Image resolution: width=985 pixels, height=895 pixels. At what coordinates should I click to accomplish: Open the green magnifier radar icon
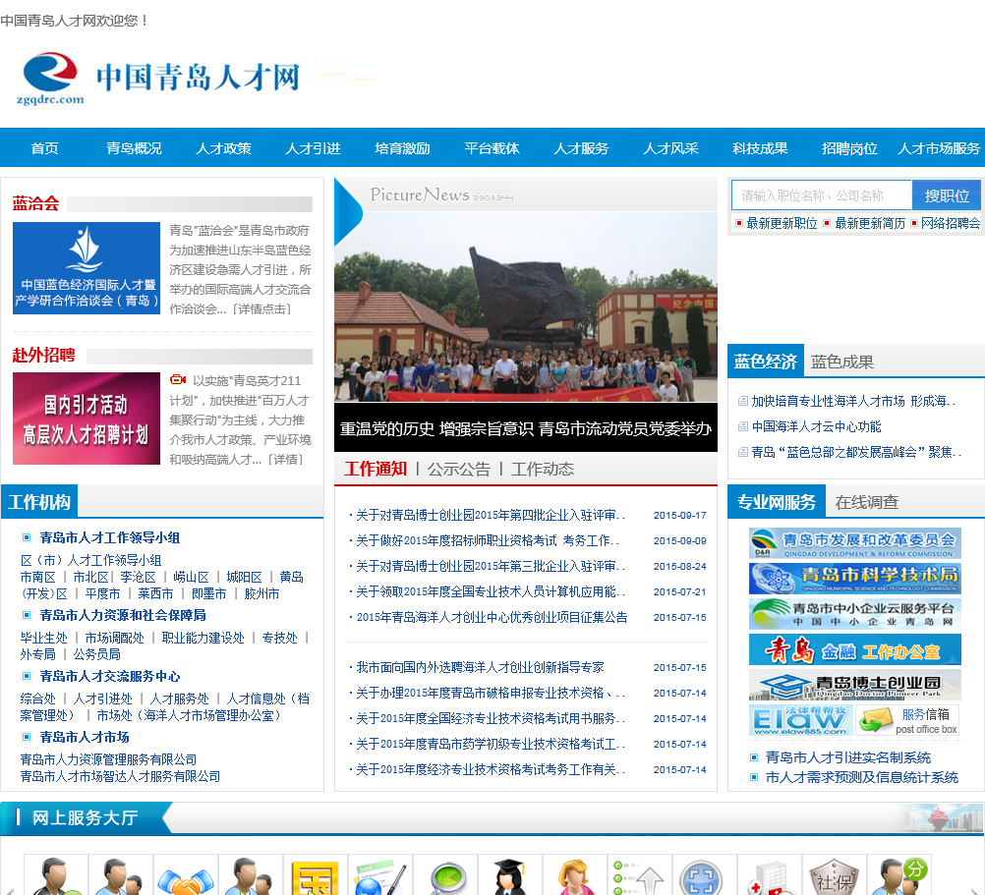click(x=444, y=876)
